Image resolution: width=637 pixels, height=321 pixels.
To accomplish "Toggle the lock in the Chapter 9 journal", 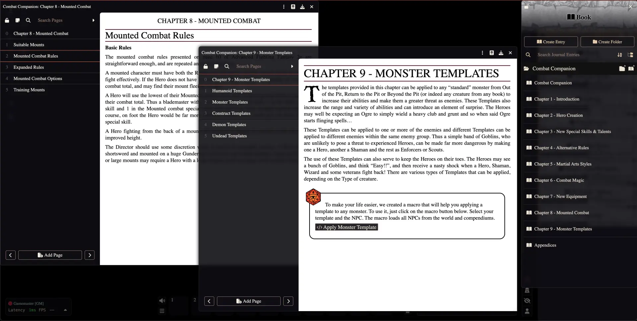I will [206, 67].
